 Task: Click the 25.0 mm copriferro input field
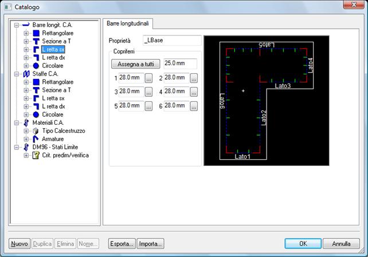point(180,64)
